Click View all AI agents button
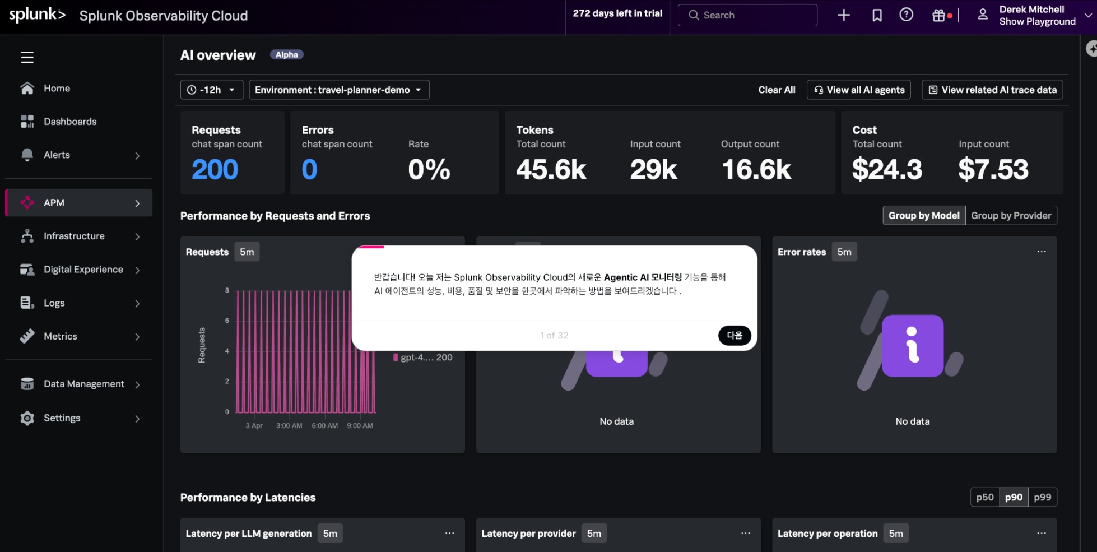Viewport: 1097px width, 552px height. (859, 90)
